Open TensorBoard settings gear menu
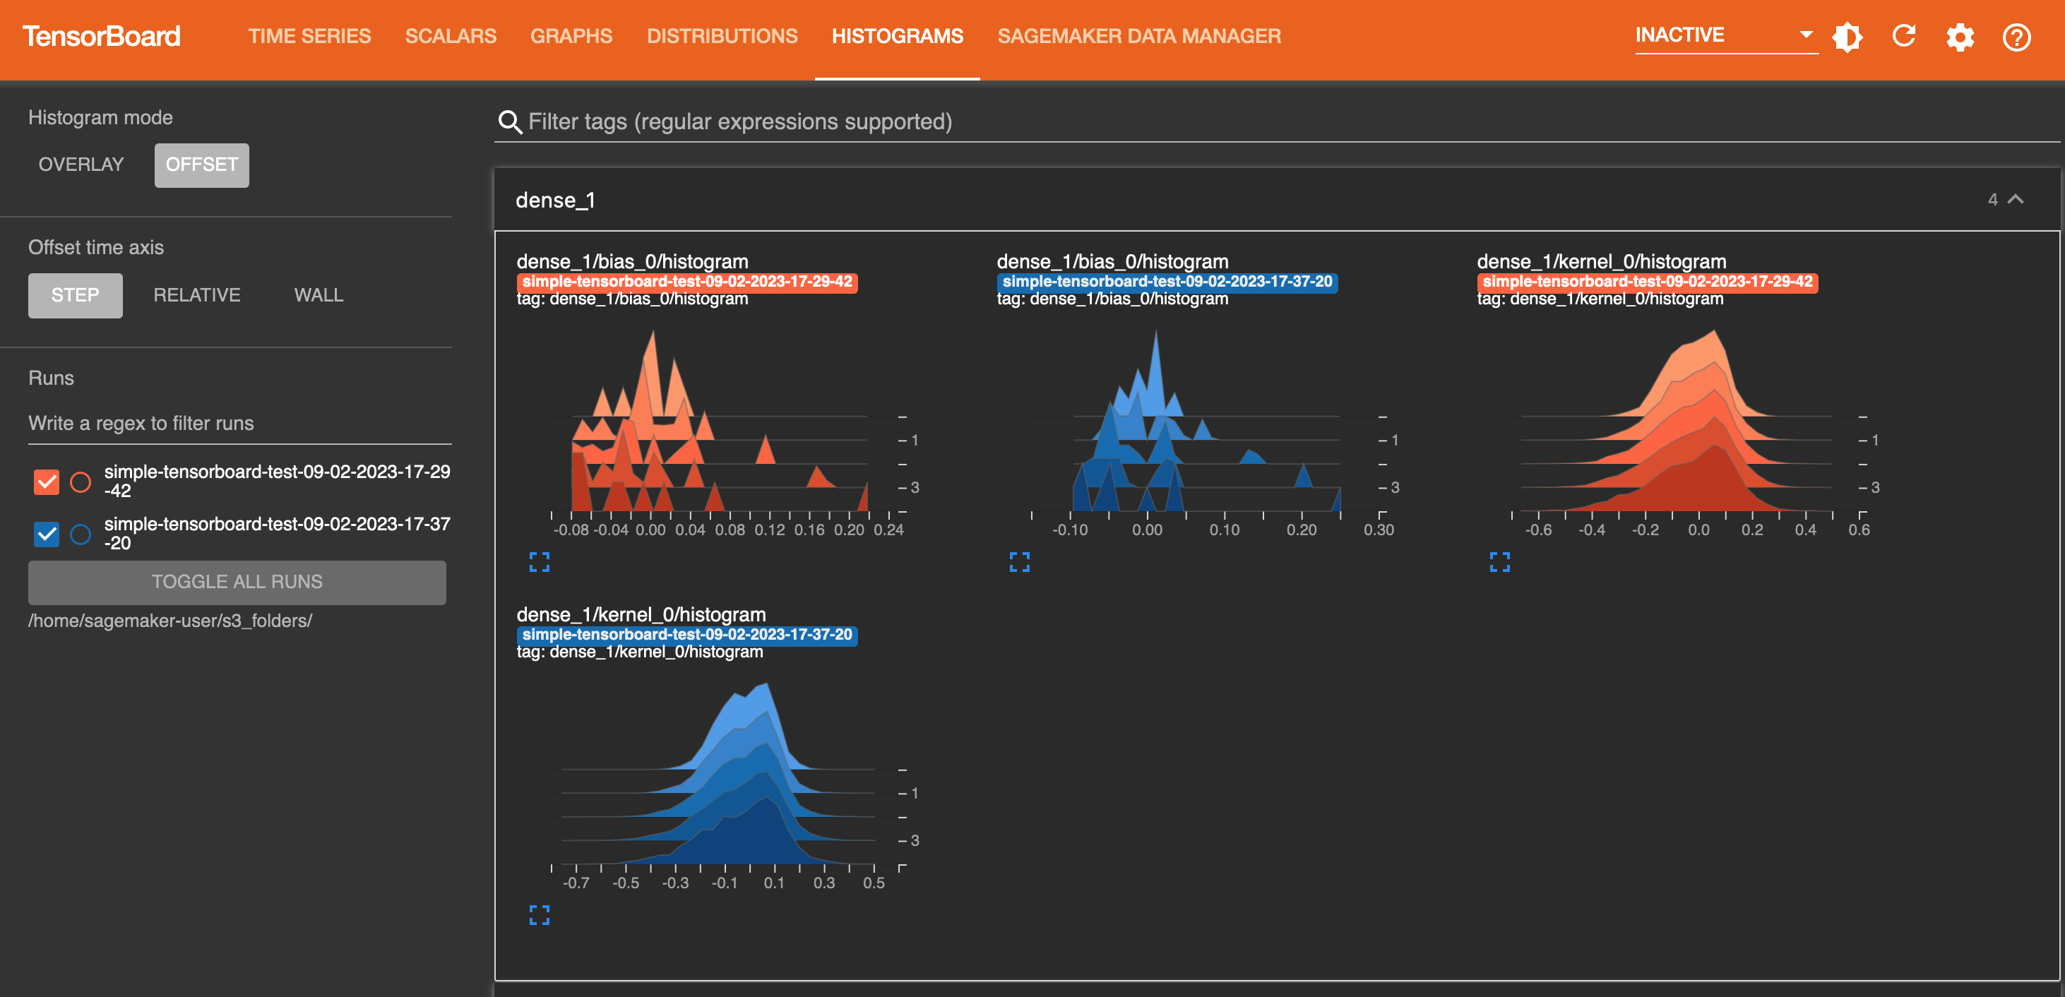The image size is (2065, 997). 1961,37
